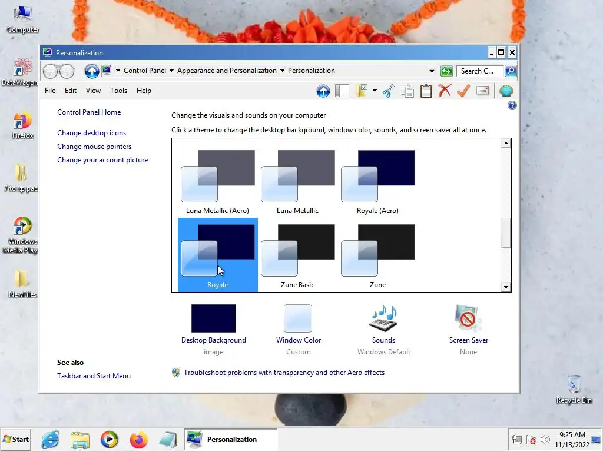603x452 pixels.
Task: Select the Royale theme
Action: pos(218,255)
